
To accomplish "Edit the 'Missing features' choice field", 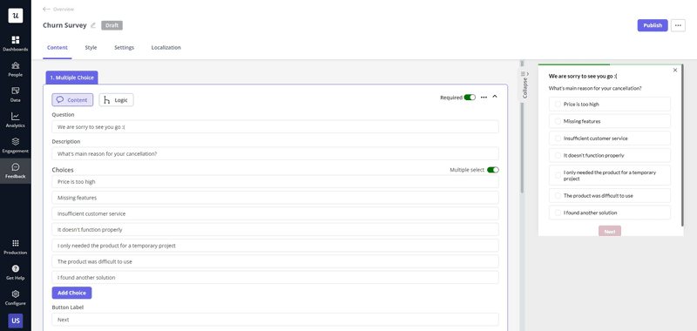I will (275, 197).
